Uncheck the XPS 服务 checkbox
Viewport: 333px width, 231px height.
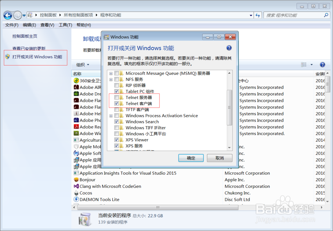tap(116, 146)
